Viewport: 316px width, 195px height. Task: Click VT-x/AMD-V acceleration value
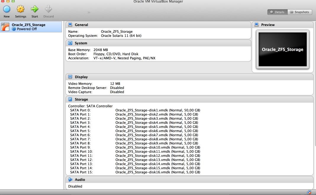point(124,58)
